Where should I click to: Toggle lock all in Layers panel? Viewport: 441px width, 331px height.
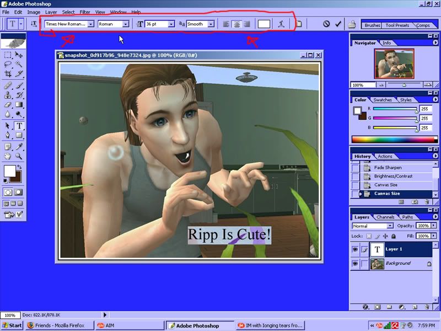[394, 236]
